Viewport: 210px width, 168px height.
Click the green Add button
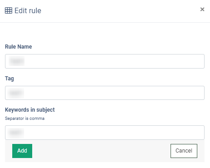[x=22, y=151]
